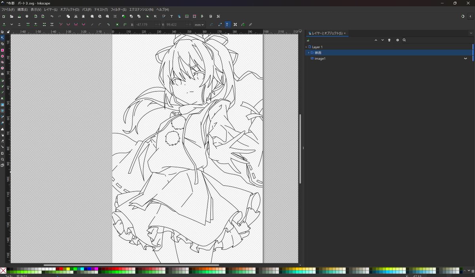
Task: Add a new layer with the green layer icon
Action: pyautogui.click(x=308, y=40)
